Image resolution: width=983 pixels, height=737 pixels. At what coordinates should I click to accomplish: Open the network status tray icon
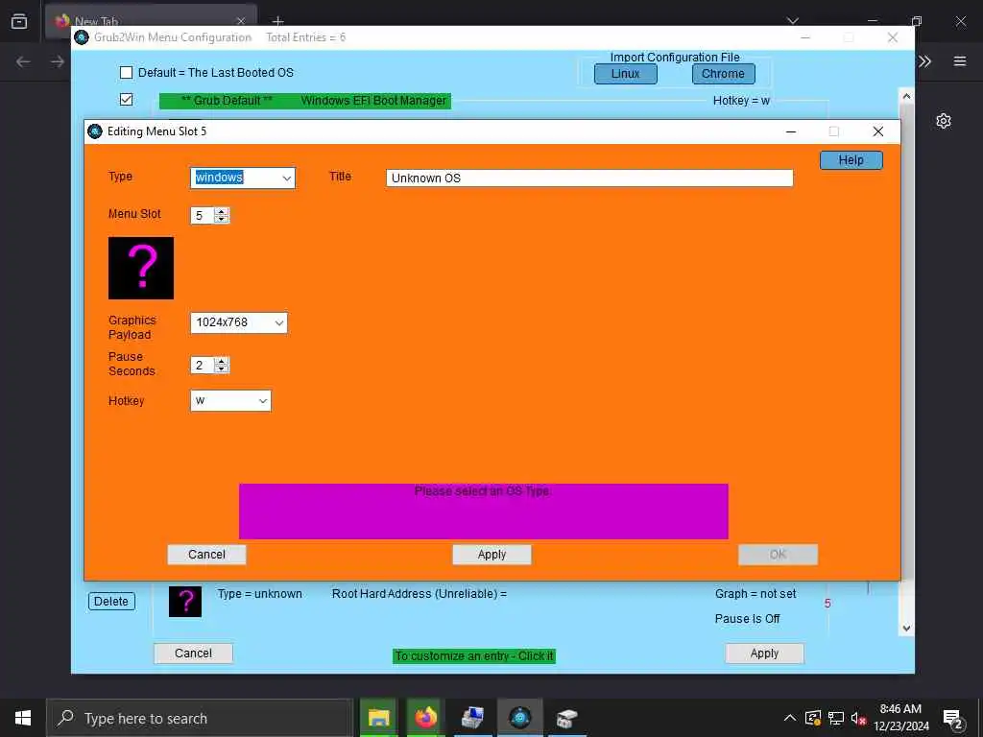[x=836, y=718]
